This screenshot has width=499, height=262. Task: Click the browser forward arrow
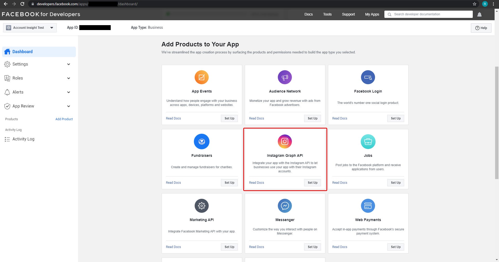pos(14,4)
